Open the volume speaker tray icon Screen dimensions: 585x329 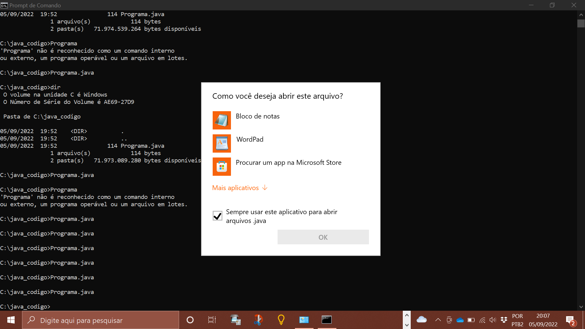point(493,320)
